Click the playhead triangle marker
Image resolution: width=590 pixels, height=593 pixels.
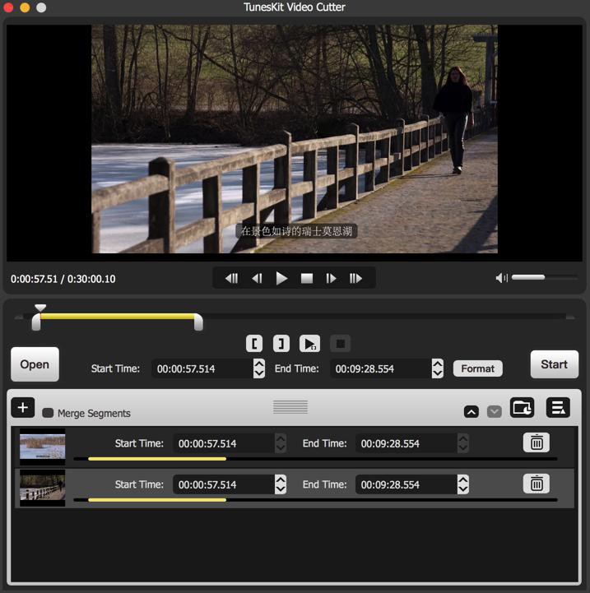click(x=40, y=308)
